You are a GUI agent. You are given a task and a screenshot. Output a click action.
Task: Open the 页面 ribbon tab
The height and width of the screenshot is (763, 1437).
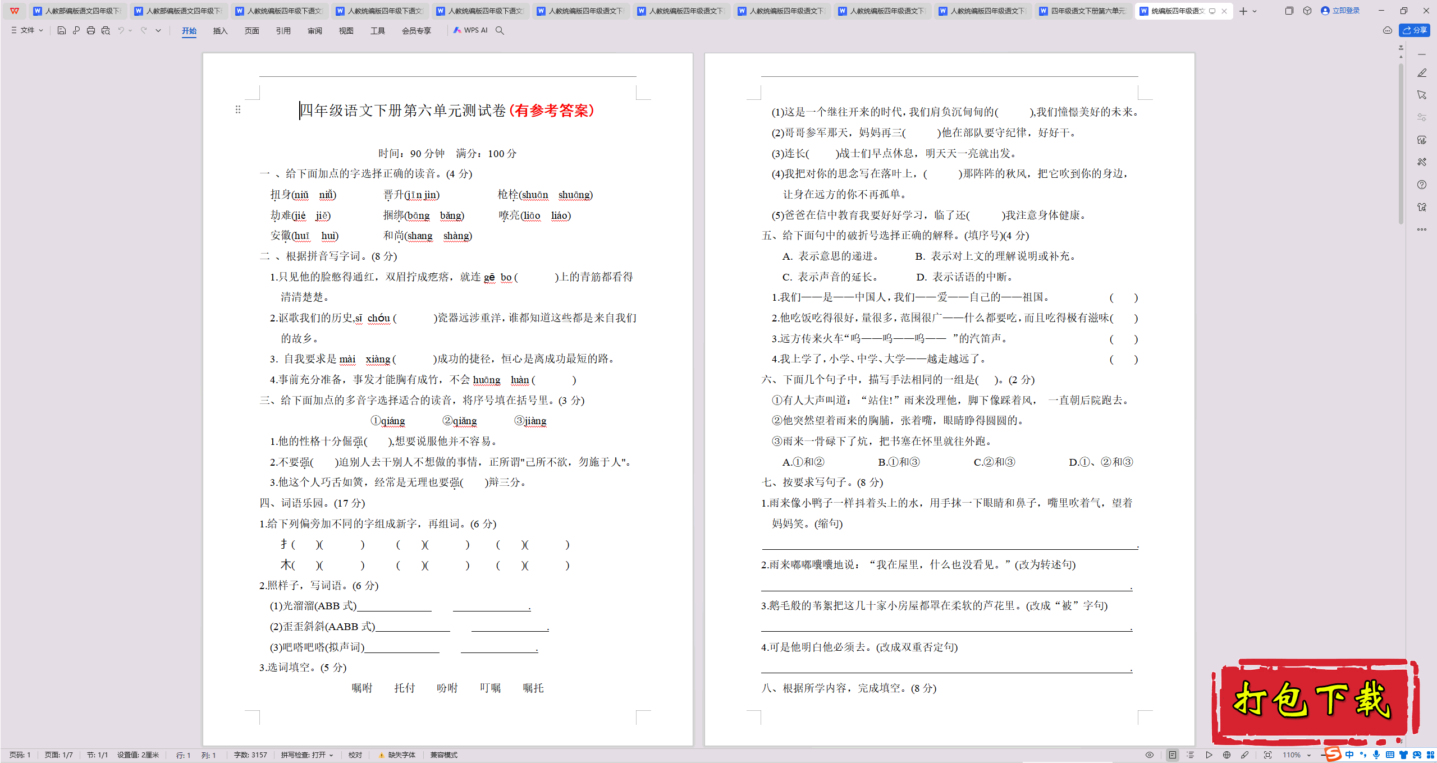point(252,31)
